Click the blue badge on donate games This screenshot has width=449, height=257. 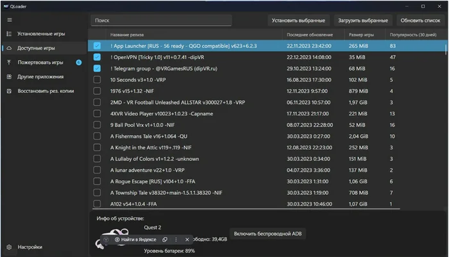click(x=79, y=62)
